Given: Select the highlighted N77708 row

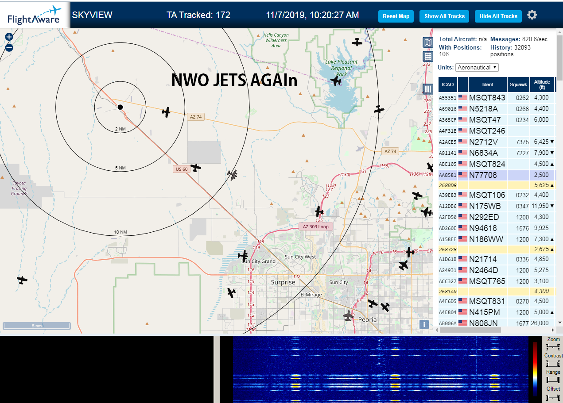Looking at the screenshot, I should [x=497, y=175].
